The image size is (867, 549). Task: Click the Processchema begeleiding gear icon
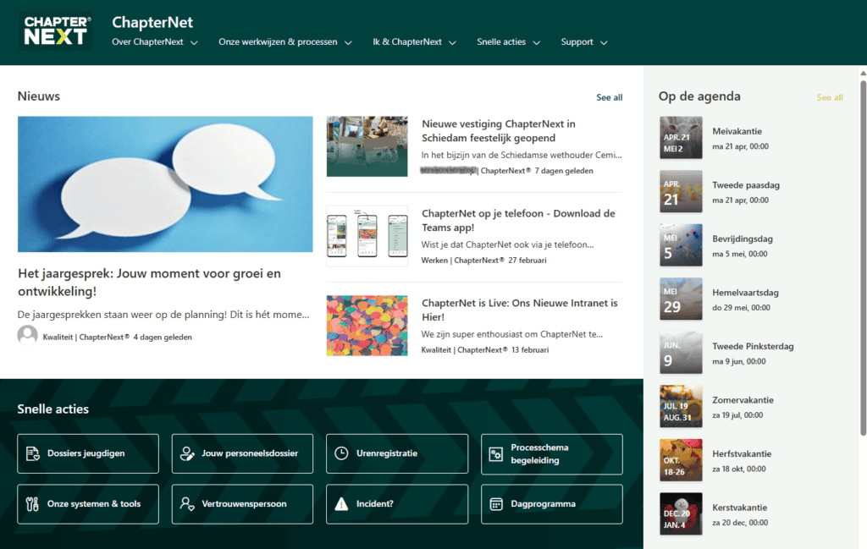click(x=496, y=454)
